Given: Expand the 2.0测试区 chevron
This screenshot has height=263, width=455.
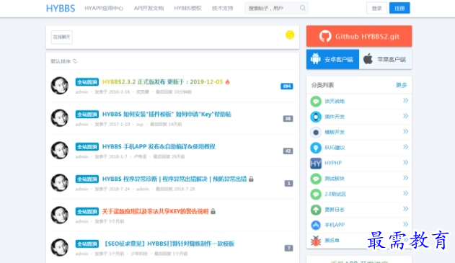Looking at the screenshot, I should point(405,193).
